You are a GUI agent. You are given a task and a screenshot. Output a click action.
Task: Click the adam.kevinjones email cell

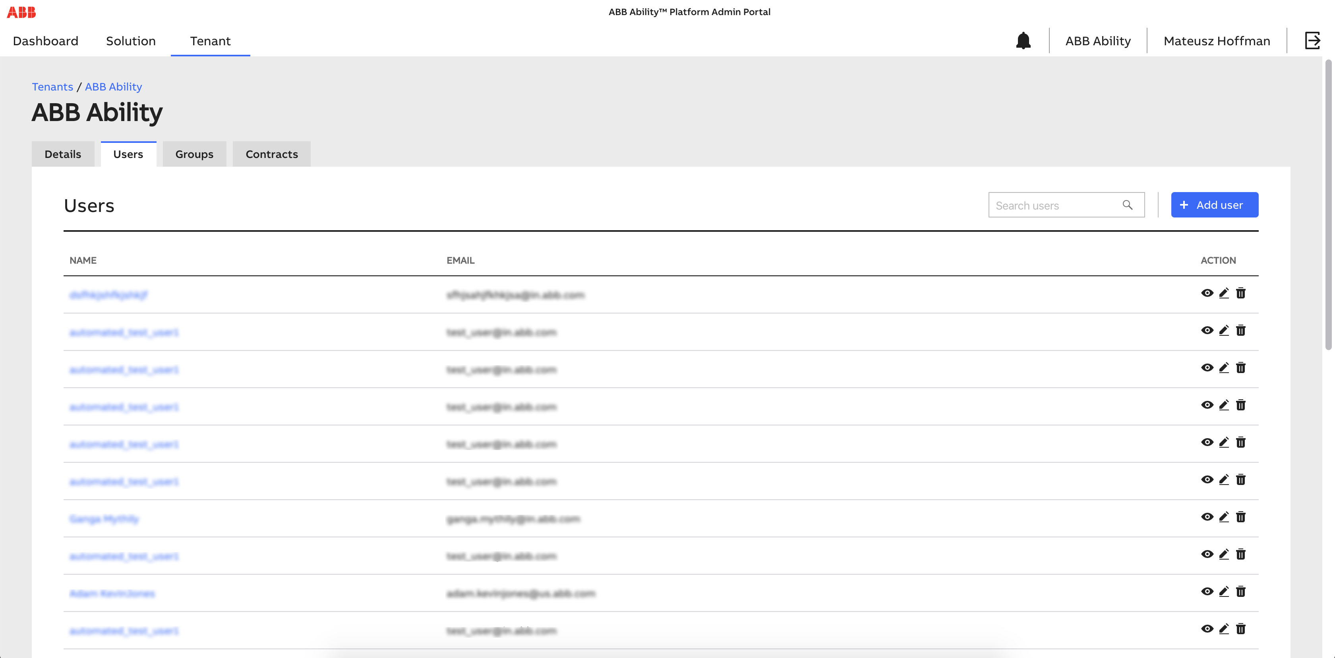click(521, 593)
